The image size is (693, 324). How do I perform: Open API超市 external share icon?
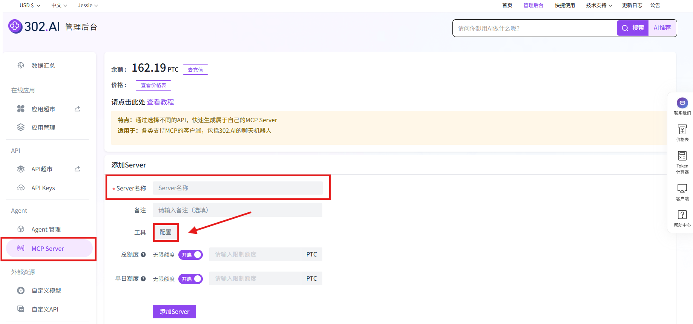point(77,169)
